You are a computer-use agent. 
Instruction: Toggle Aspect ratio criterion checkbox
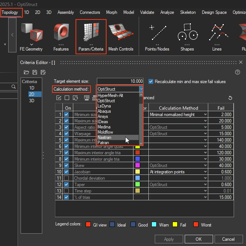67,127
